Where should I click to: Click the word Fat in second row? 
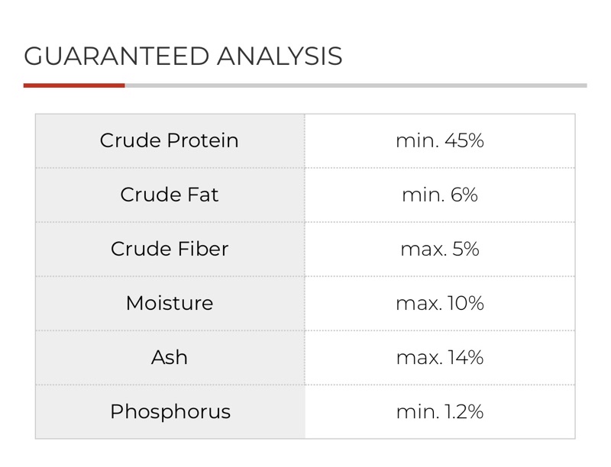point(202,195)
